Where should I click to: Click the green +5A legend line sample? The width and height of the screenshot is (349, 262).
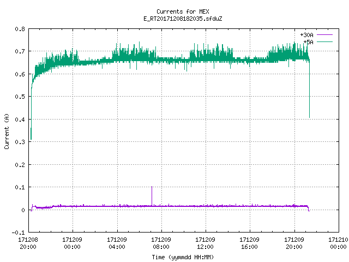(x=324, y=41)
